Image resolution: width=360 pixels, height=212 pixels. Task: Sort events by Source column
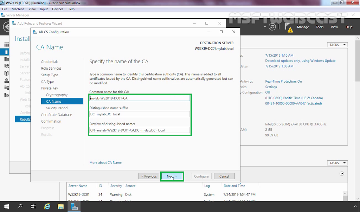click(130, 186)
